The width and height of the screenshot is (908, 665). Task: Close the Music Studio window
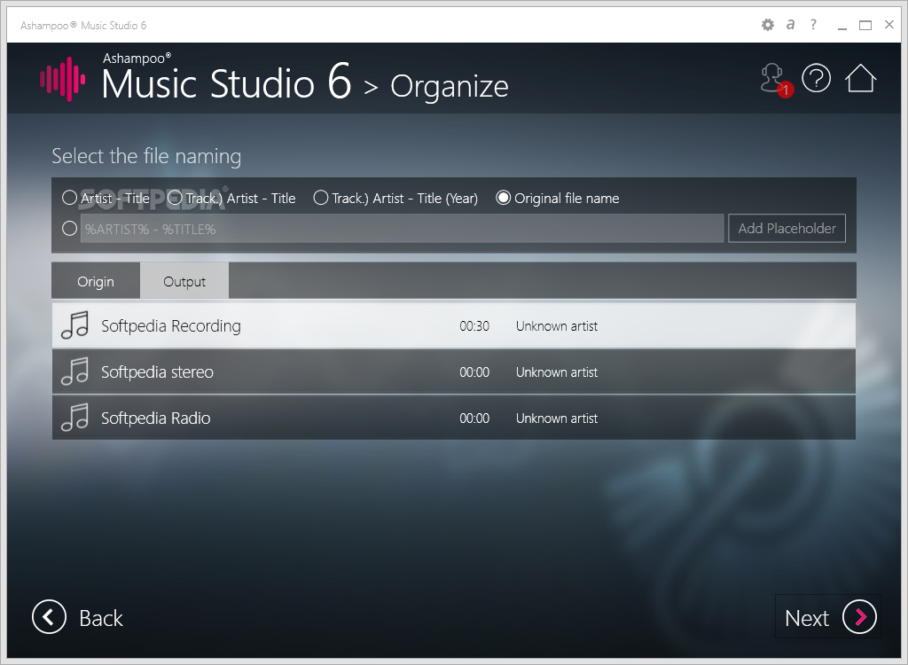tap(889, 24)
